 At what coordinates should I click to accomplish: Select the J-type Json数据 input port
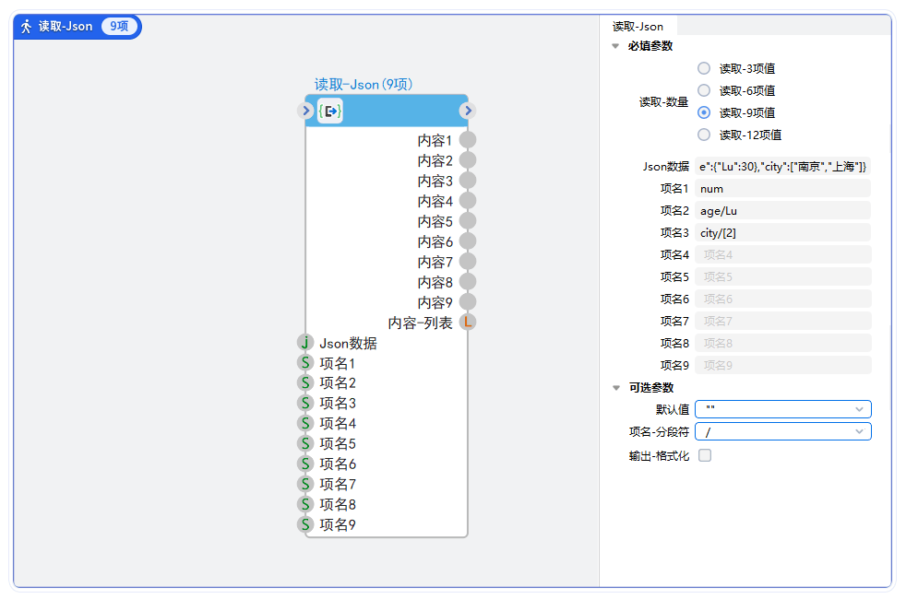click(x=305, y=342)
